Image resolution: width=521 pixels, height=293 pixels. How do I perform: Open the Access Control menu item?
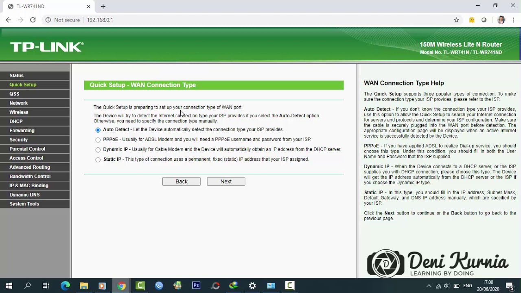[35, 158]
